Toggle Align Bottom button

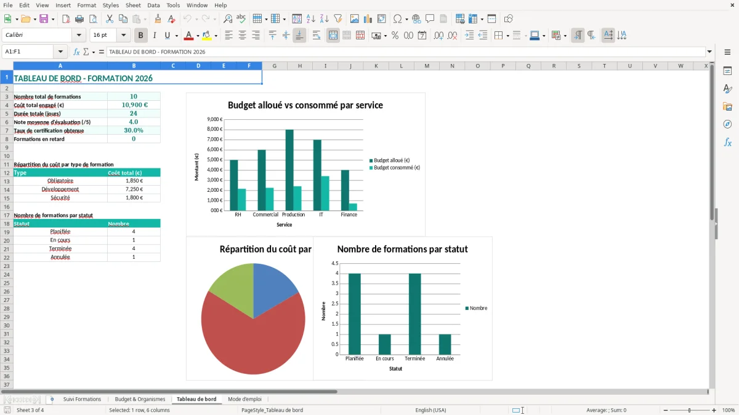299,36
